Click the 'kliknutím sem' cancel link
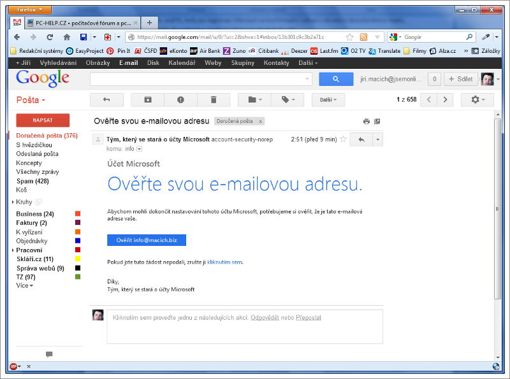This screenshot has height=379, width=510. tap(224, 262)
